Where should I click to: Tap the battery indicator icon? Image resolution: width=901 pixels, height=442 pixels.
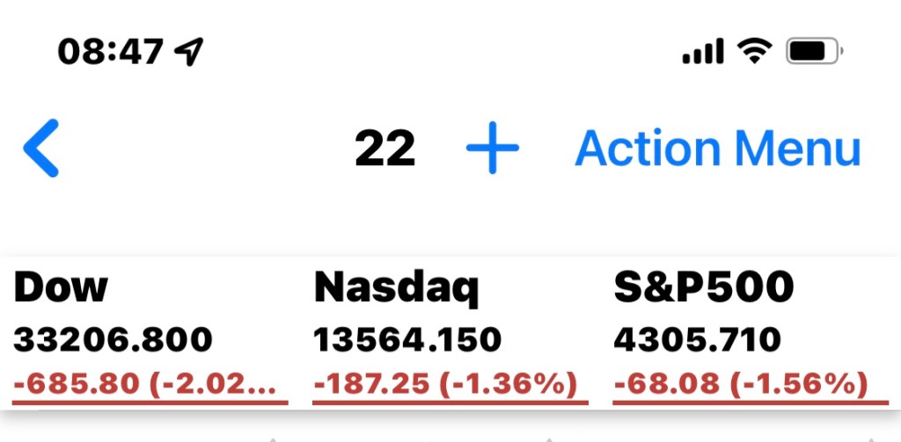pos(814,53)
